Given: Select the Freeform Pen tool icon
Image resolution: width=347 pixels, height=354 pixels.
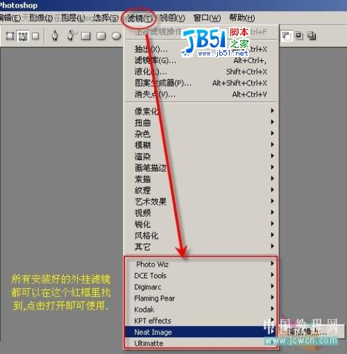Looking at the screenshot, I should tap(71, 35).
